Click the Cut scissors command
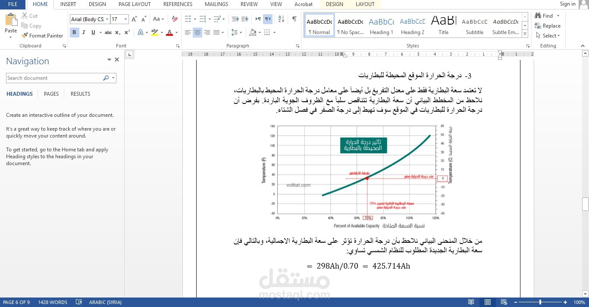 point(29,16)
